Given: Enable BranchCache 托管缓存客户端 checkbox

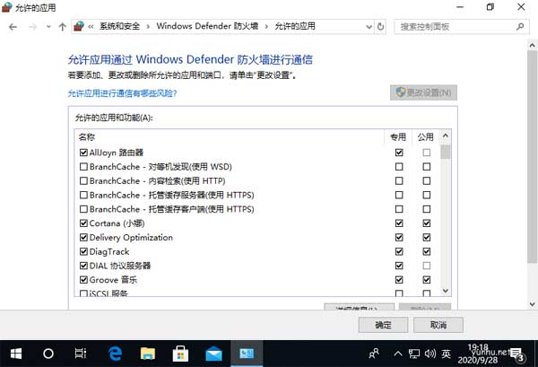Looking at the screenshot, I should pos(83,209).
